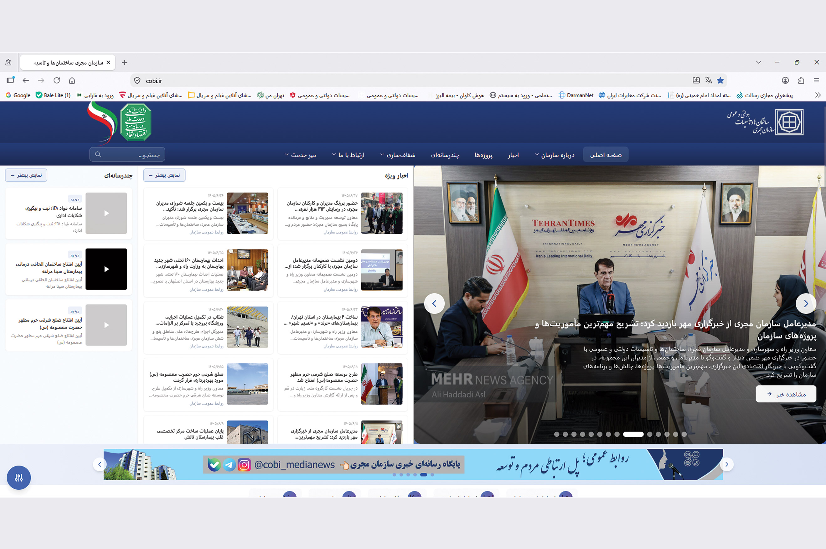Play the بیمارستان سینا مراغه video
The width and height of the screenshot is (826, 549).
coord(106,269)
